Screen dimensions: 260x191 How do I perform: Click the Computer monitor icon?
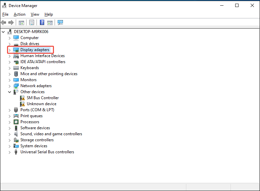point(16,38)
